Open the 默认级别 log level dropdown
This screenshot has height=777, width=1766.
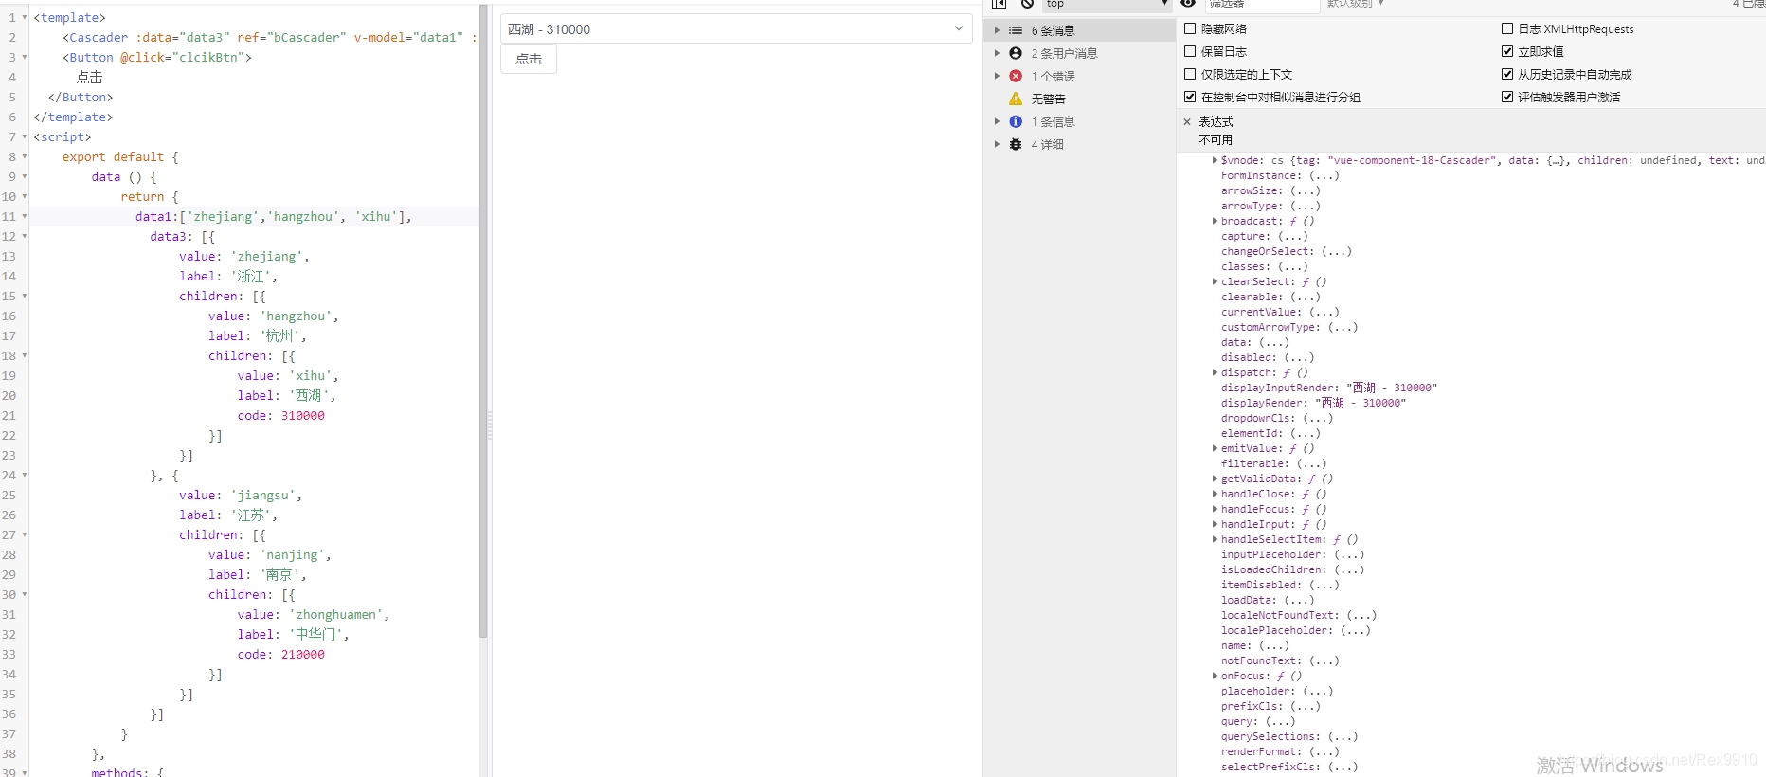(x=1355, y=4)
